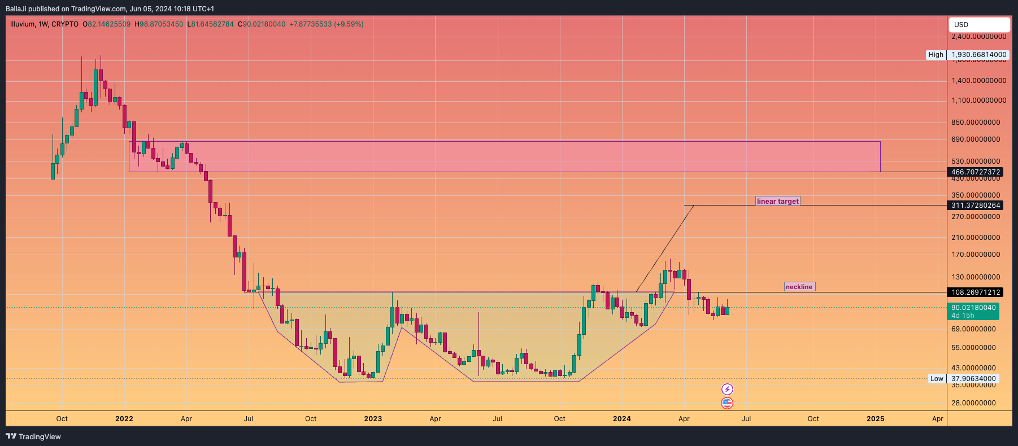The width and height of the screenshot is (1018, 446).
Task: Click the Low 37.90634000 price label
Action: pyautogui.click(x=964, y=379)
